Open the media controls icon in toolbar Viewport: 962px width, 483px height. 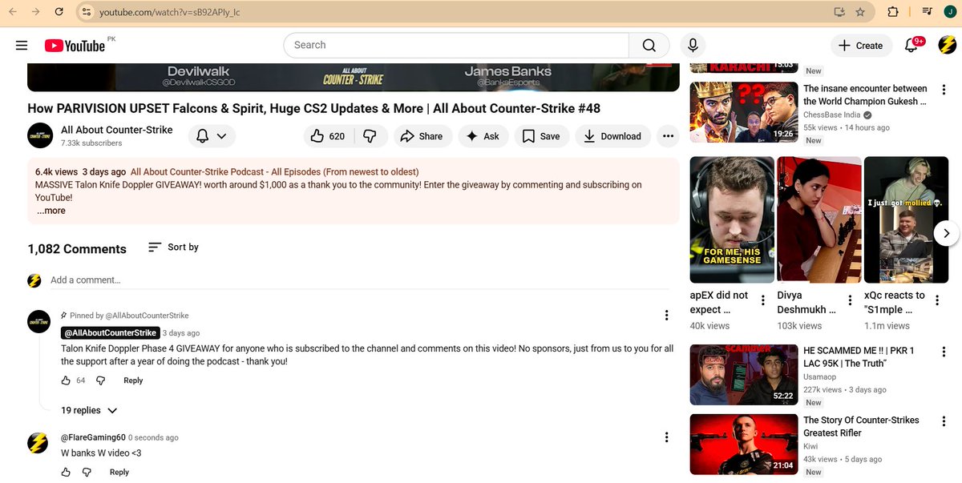pos(927,12)
